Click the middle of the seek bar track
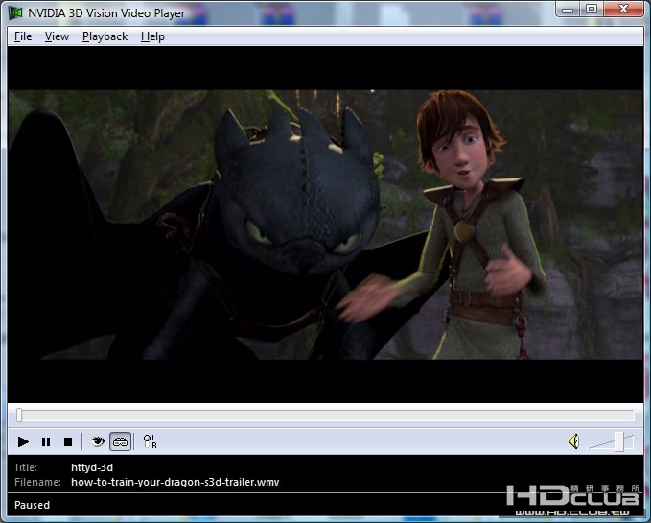The height and width of the screenshot is (523, 651). (326, 415)
